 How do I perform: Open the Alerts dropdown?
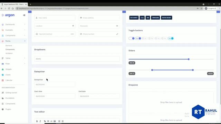(x=77, y=59)
